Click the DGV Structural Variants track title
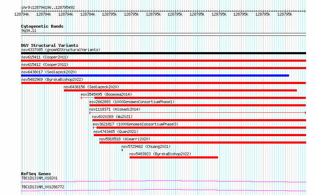This screenshot has height=195, width=316. (50, 45)
